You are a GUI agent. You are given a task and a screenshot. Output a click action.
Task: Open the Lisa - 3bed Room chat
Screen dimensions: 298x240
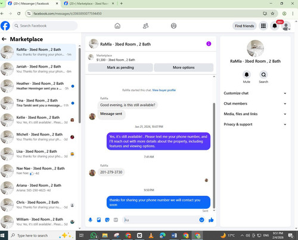pos(38,154)
